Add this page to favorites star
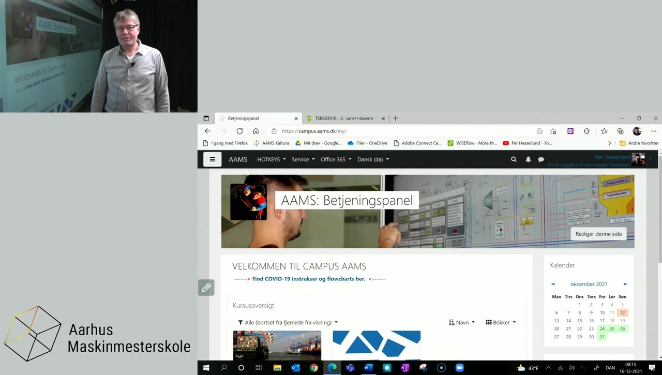 (x=553, y=131)
